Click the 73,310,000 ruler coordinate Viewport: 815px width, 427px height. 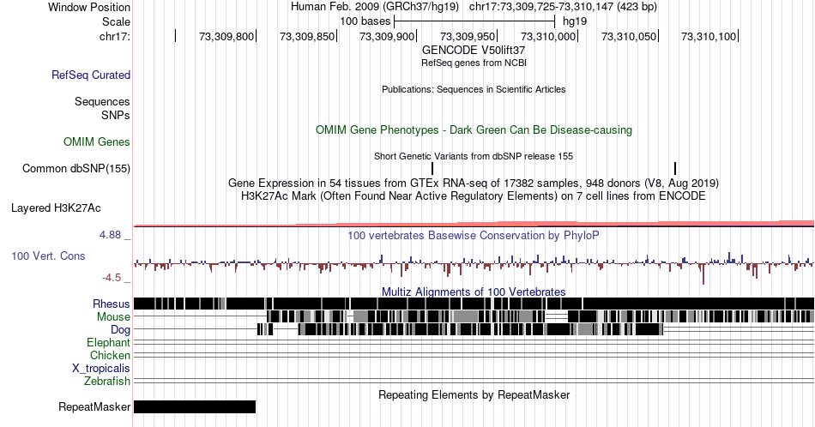[x=548, y=36]
